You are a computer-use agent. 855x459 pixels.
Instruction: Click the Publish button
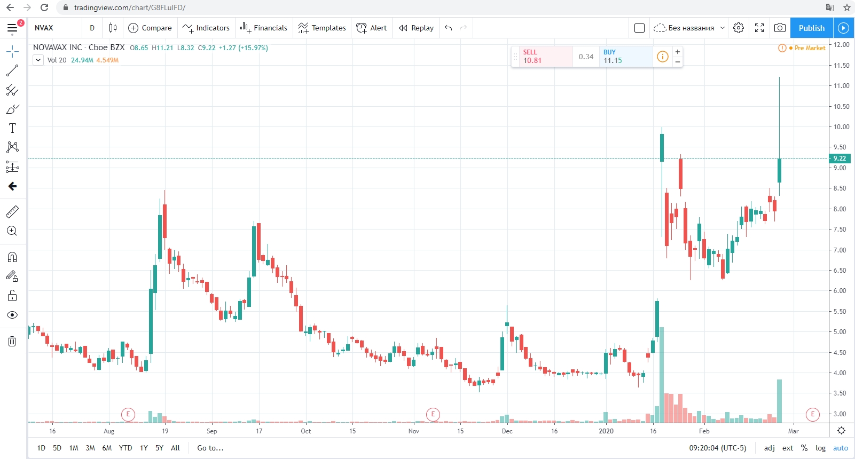(812, 28)
